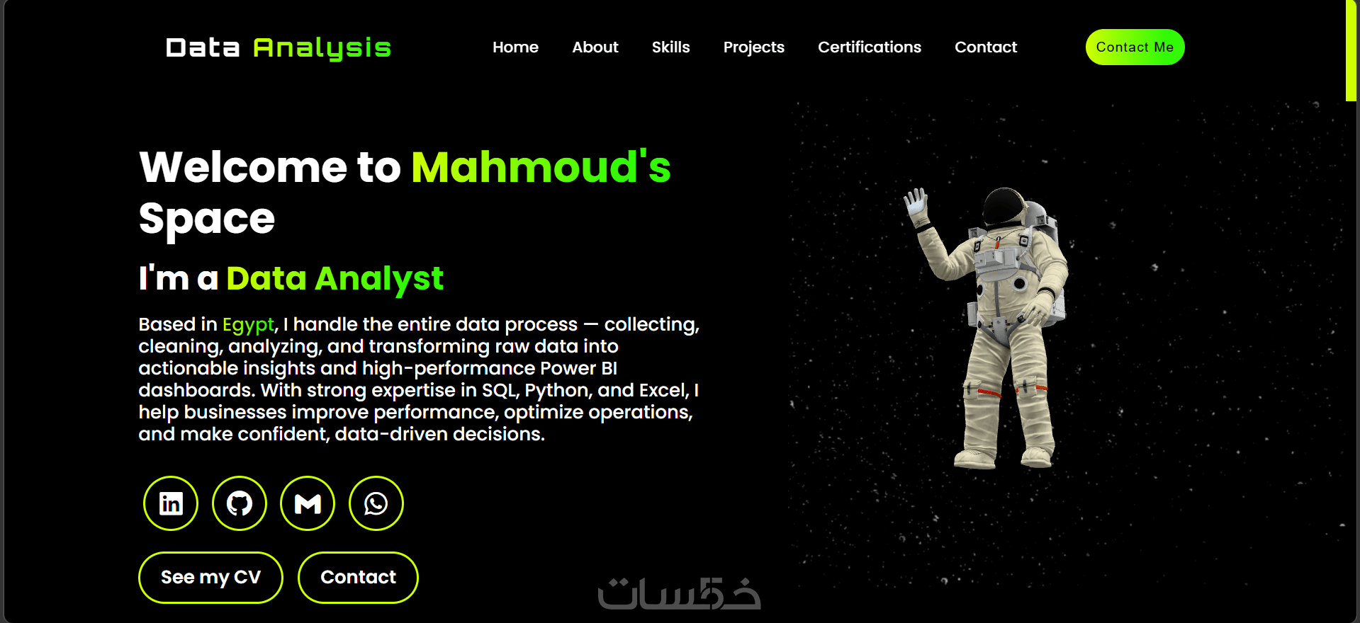1360x623 pixels.
Task: Click the waving astronaut image
Action: pos(987,328)
